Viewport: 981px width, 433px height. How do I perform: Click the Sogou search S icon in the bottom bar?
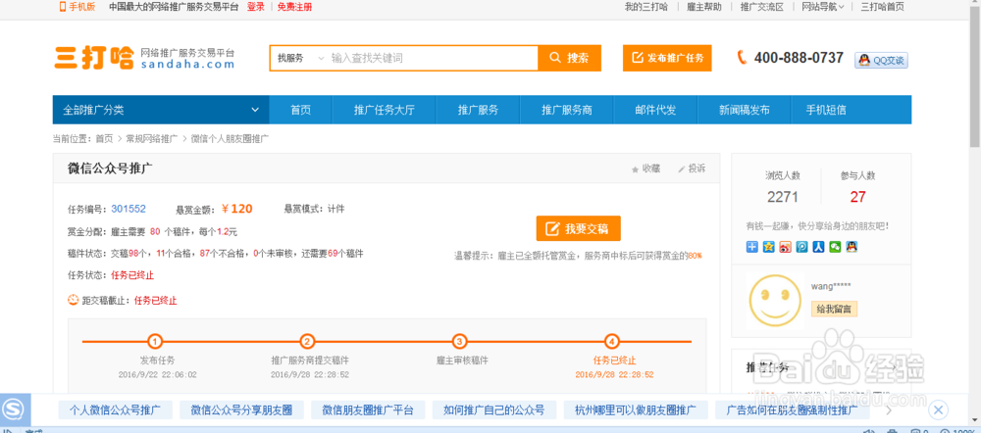click(15, 409)
